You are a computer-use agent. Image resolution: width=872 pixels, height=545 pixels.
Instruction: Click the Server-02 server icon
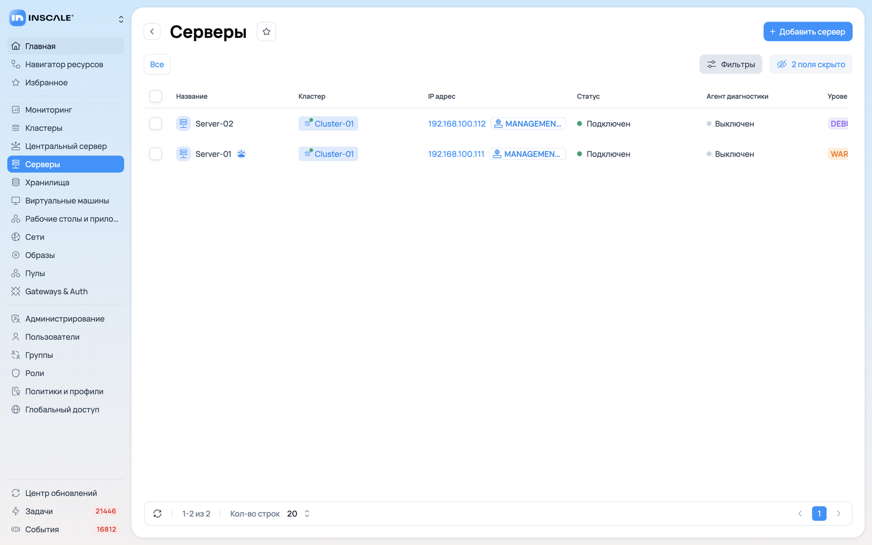pos(183,124)
